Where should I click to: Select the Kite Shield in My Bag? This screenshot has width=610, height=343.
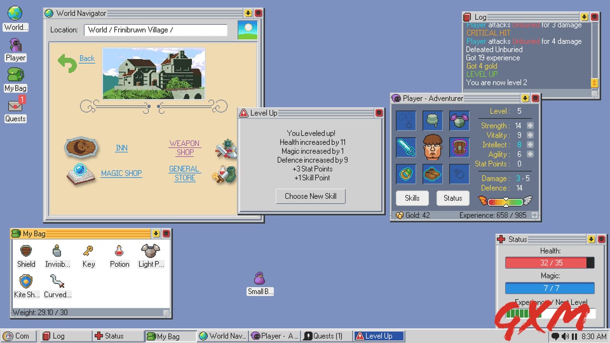(26, 284)
